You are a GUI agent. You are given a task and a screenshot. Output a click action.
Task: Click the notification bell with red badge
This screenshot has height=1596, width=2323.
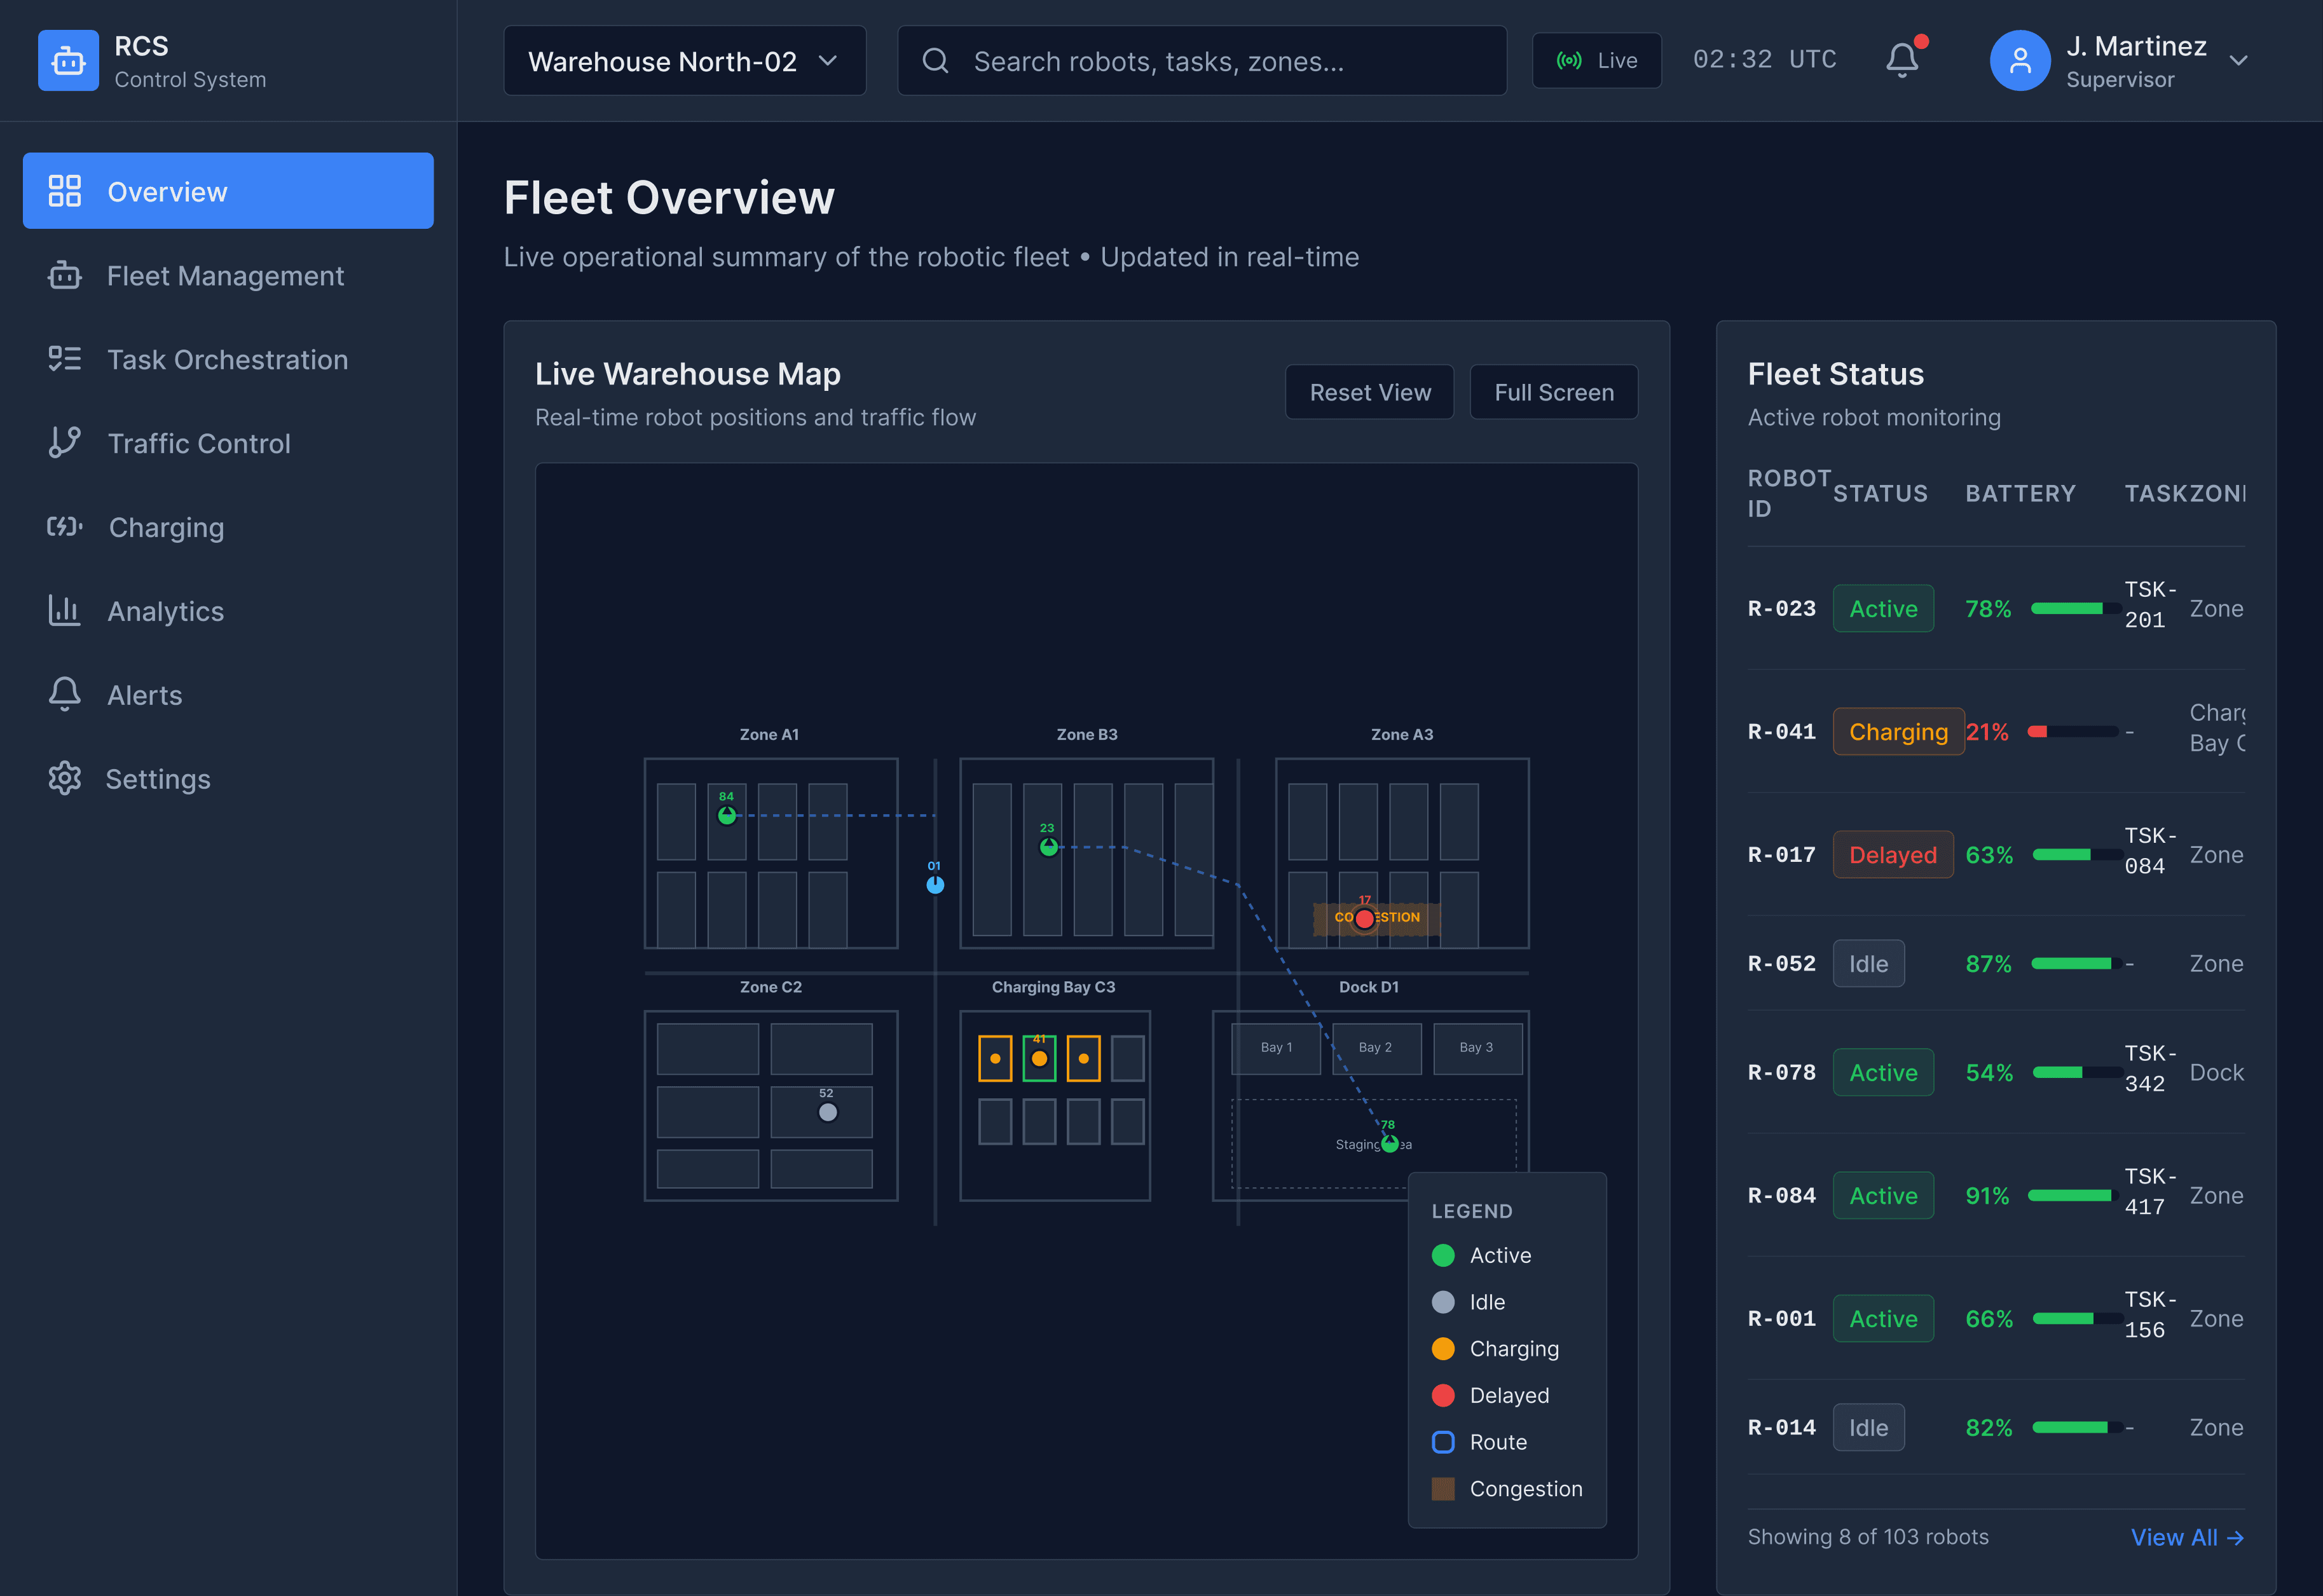tap(1902, 60)
